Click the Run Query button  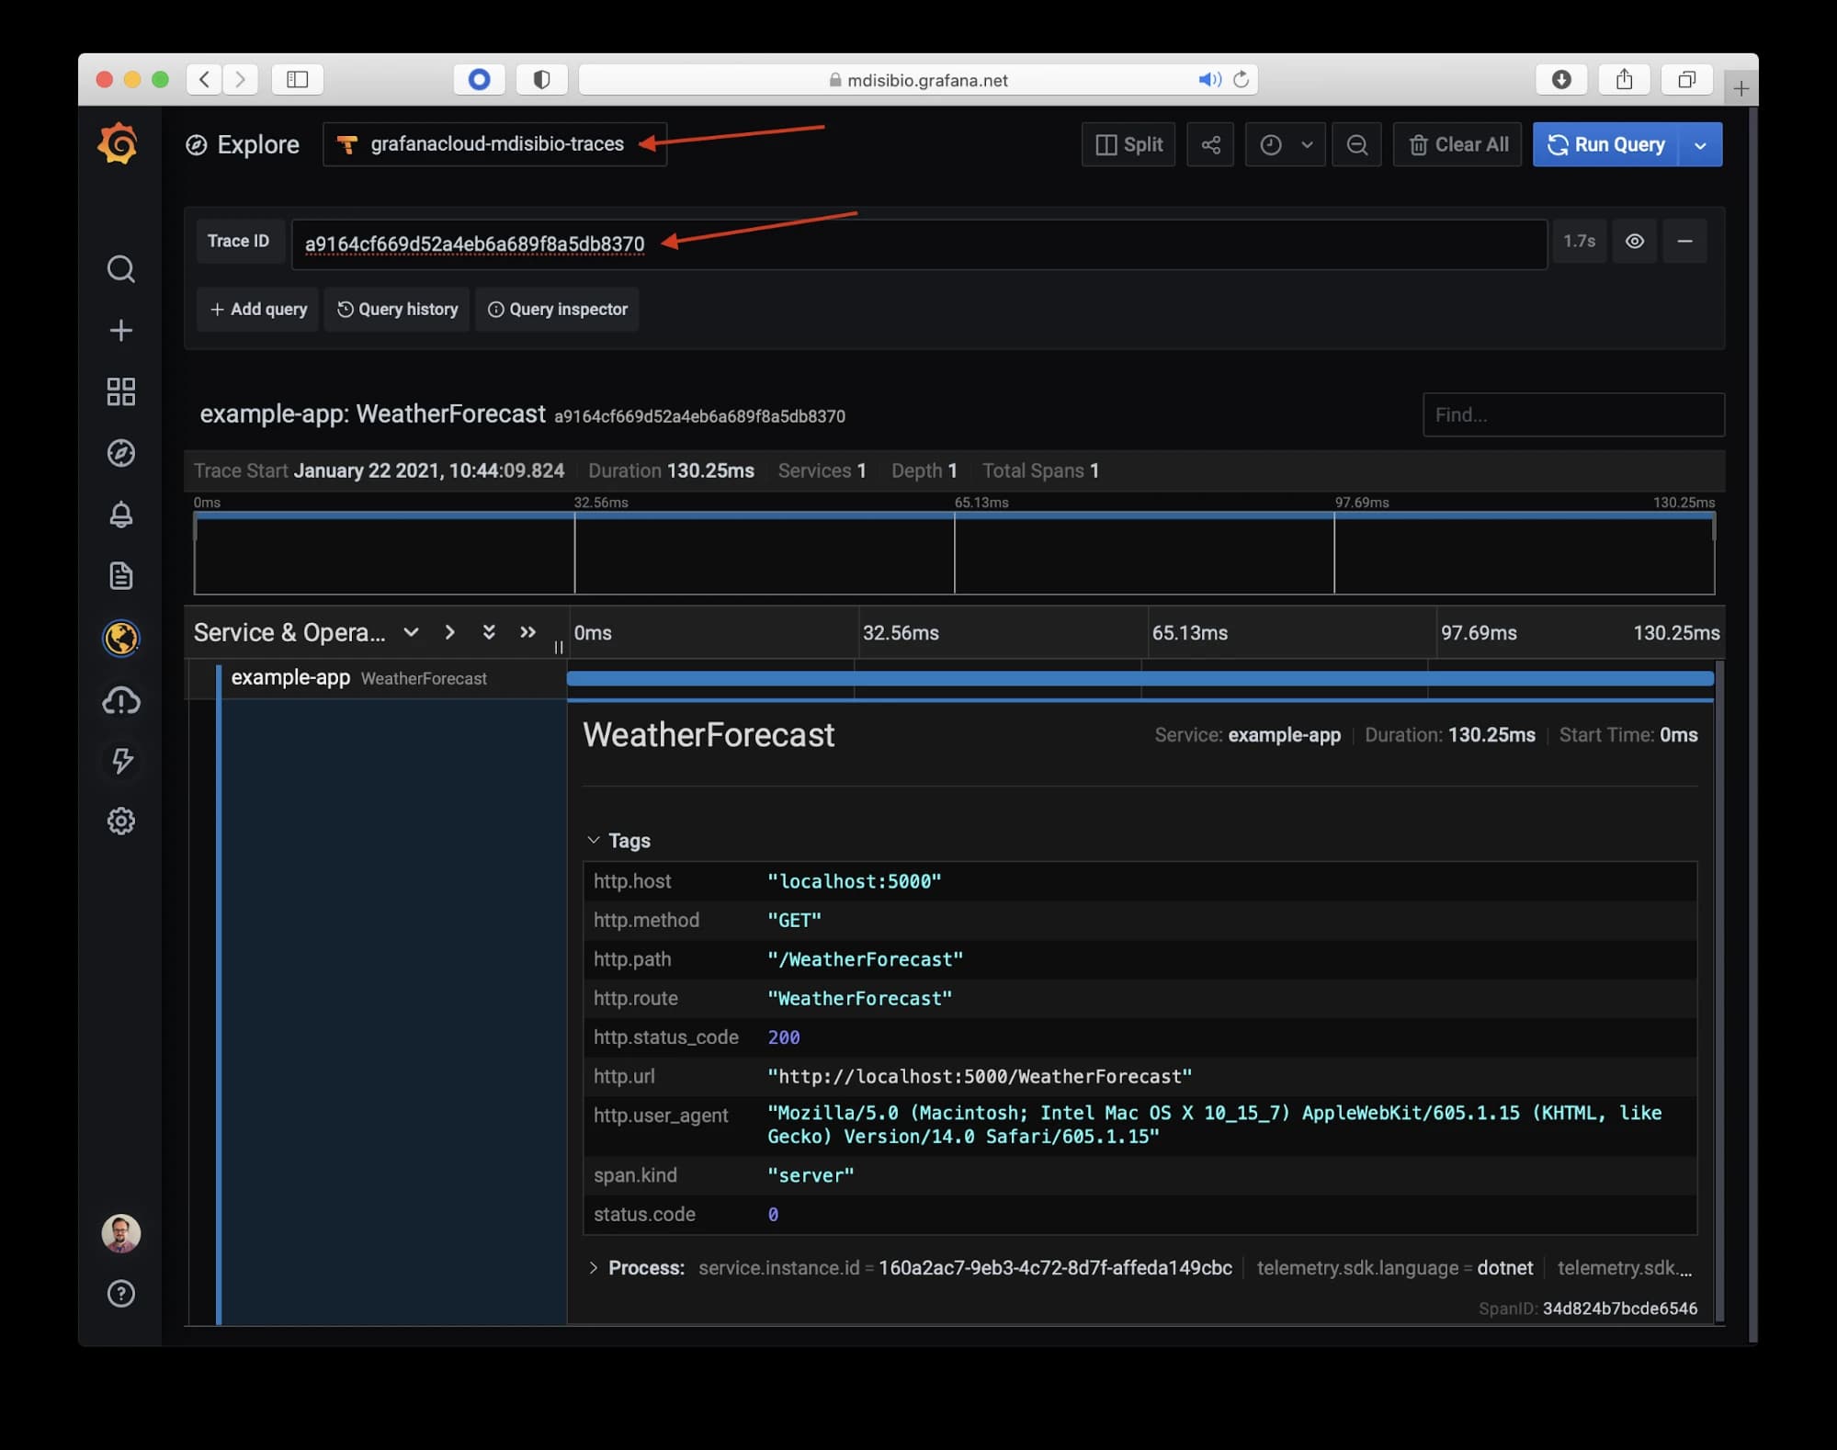[x=1605, y=144]
